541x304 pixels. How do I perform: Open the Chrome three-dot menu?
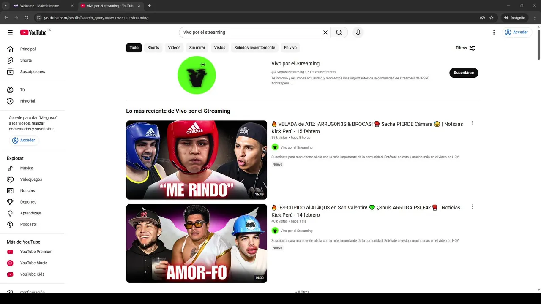coord(535,18)
